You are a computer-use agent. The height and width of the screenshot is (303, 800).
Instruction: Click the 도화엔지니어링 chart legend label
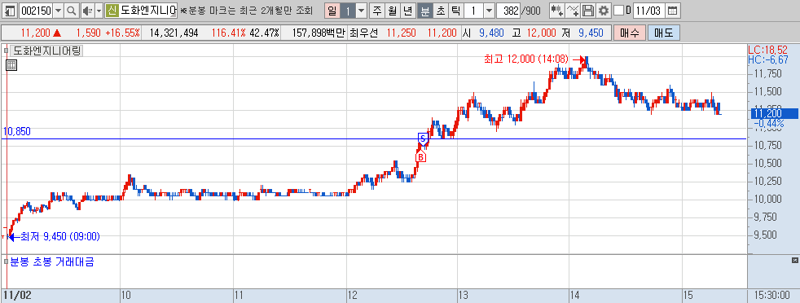(46, 50)
